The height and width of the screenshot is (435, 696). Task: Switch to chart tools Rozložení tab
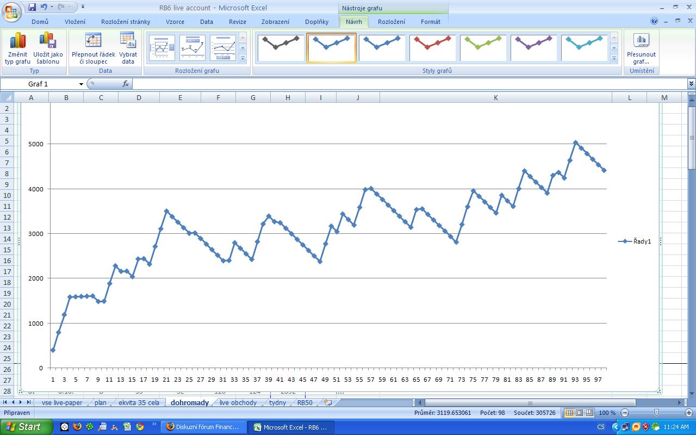[391, 22]
